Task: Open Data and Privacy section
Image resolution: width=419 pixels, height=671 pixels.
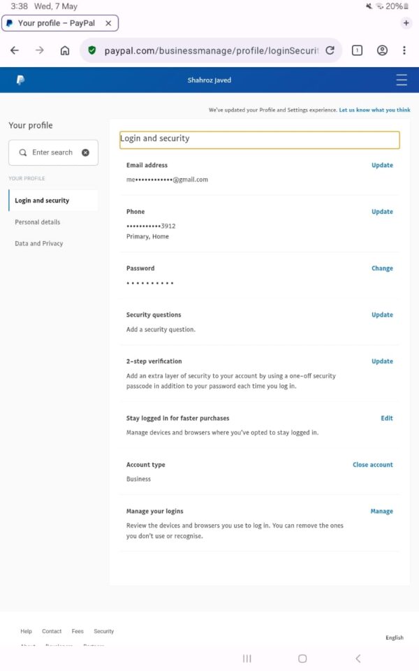Action: pyautogui.click(x=39, y=244)
